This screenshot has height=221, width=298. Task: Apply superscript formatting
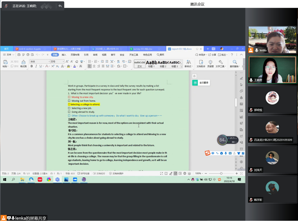53,66
